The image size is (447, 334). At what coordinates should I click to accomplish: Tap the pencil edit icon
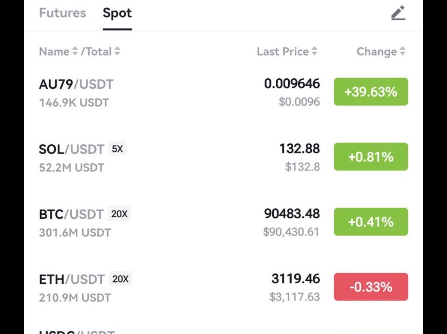tap(398, 13)
